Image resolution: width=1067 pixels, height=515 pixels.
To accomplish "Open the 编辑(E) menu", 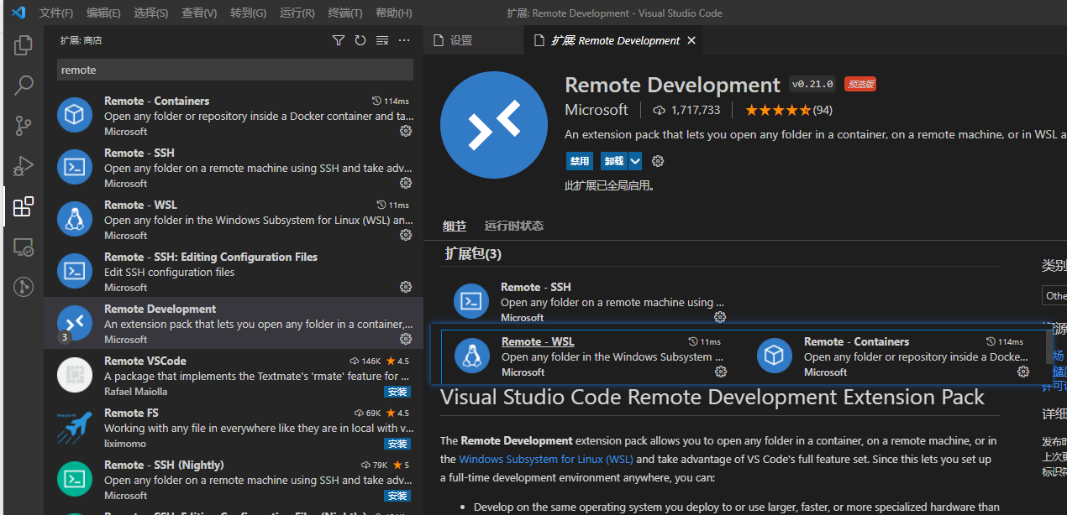I will [103, 13].
